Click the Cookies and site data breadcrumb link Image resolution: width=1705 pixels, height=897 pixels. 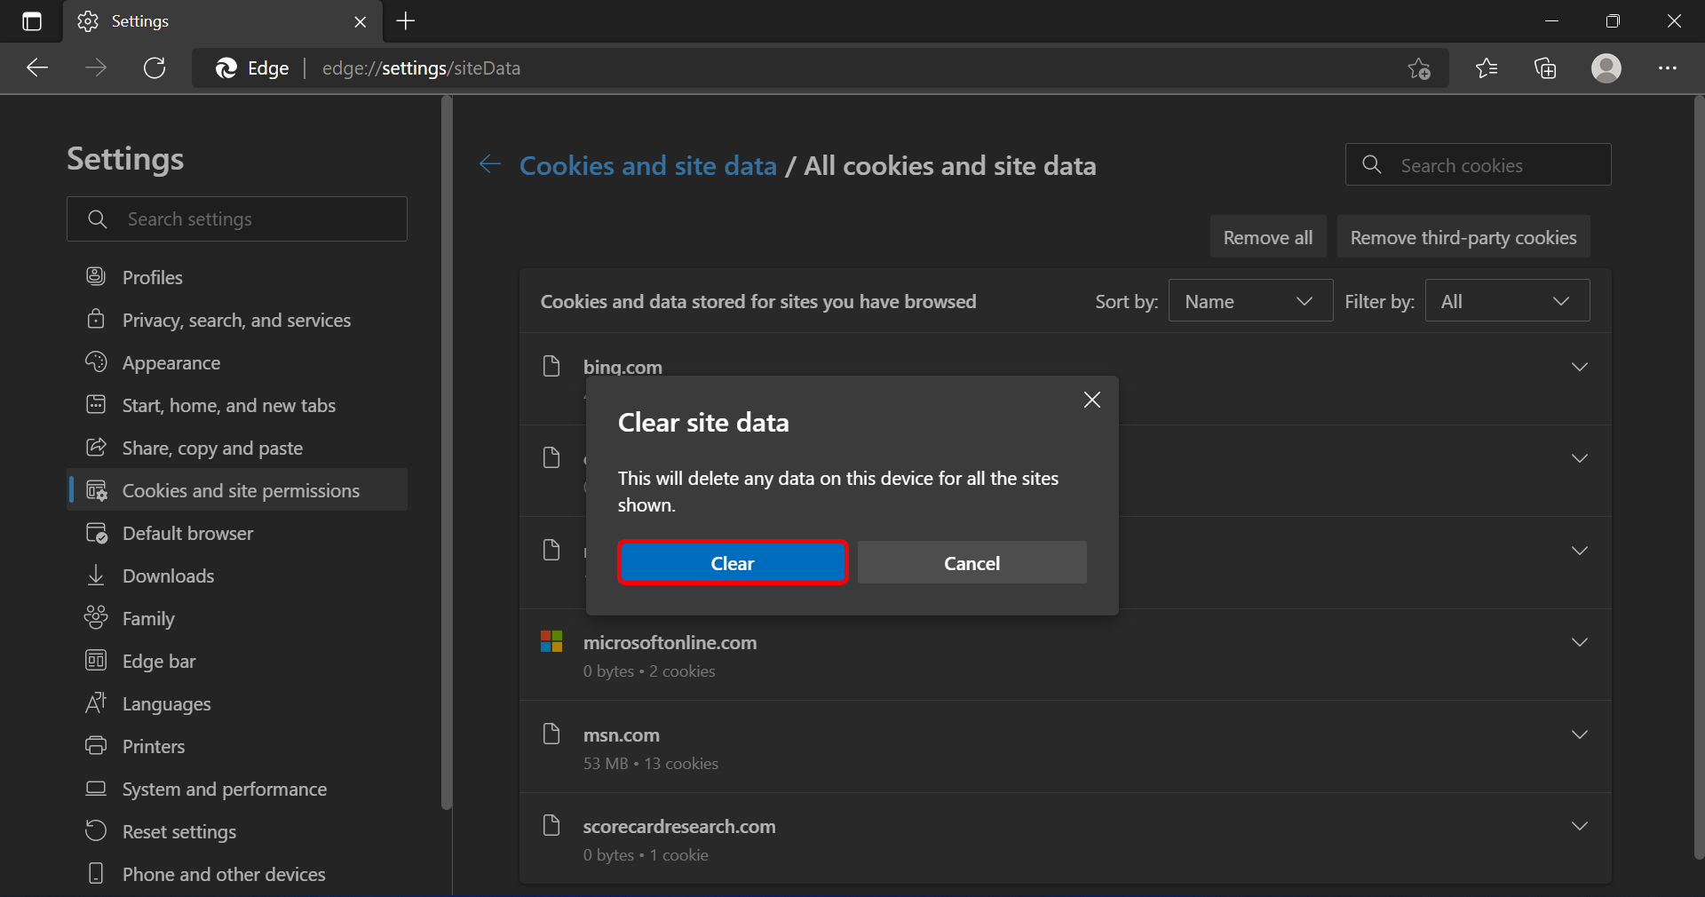(x=647, y=166)
